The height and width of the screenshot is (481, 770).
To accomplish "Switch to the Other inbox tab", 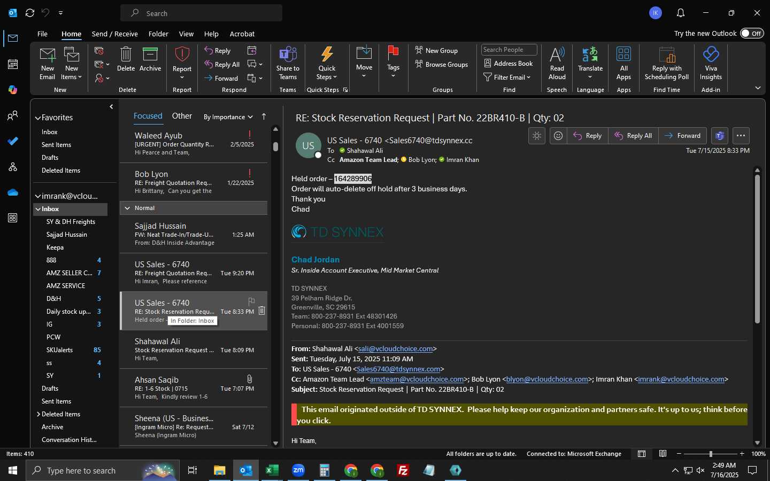I will pos(182,116).
